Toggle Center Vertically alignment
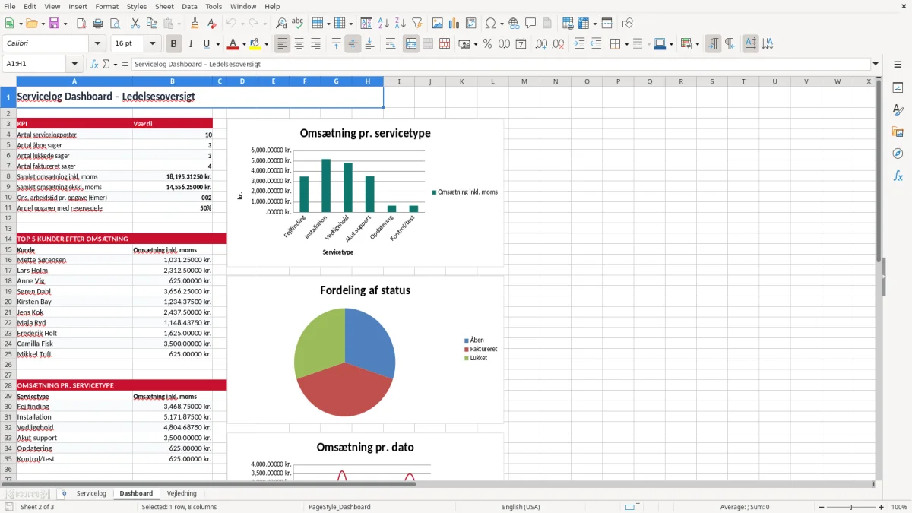Screen dimensions: 912x513 pyautogui.click(x=353, y=44)
